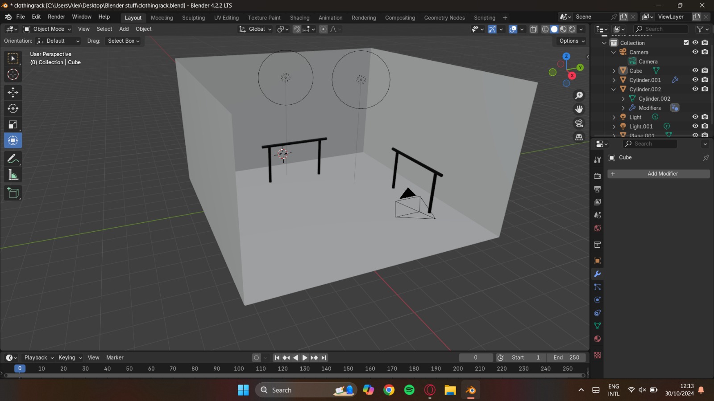
Task: Expand the Light item in outliner
Action: [614, 117]
